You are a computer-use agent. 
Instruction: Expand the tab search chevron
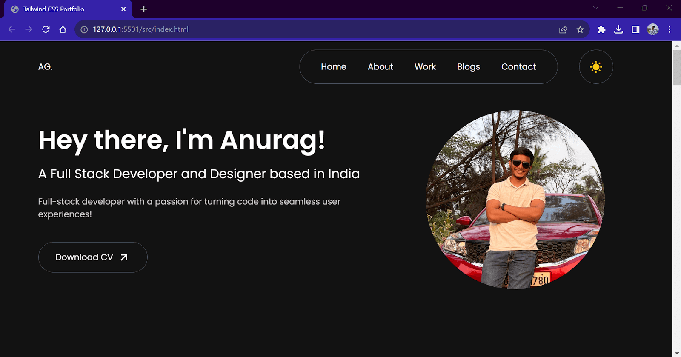[596, 8]
